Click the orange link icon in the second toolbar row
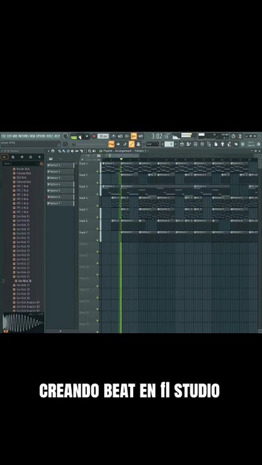262x465 pixels. pos(131,144)
